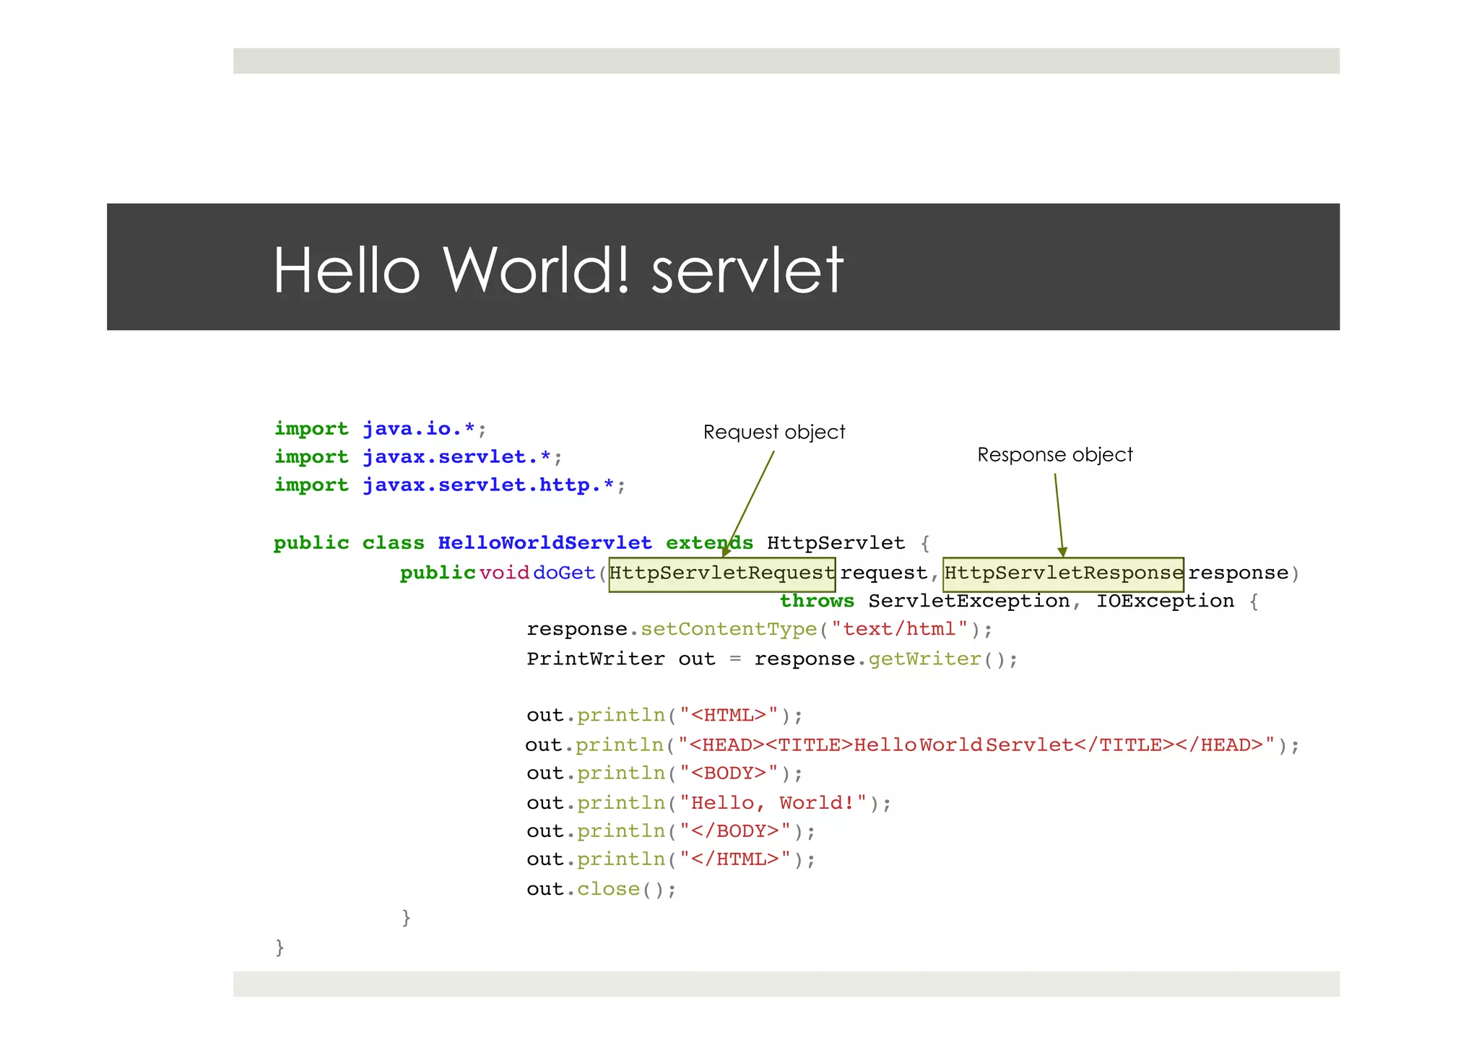Click the 'extends' keyword

click(709, 543)
